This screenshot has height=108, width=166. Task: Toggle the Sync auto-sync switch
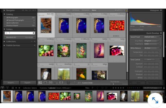tap(131, 83)
